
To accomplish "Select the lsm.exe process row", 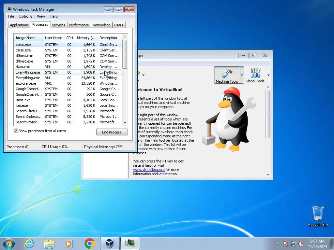I will point(68,105).
